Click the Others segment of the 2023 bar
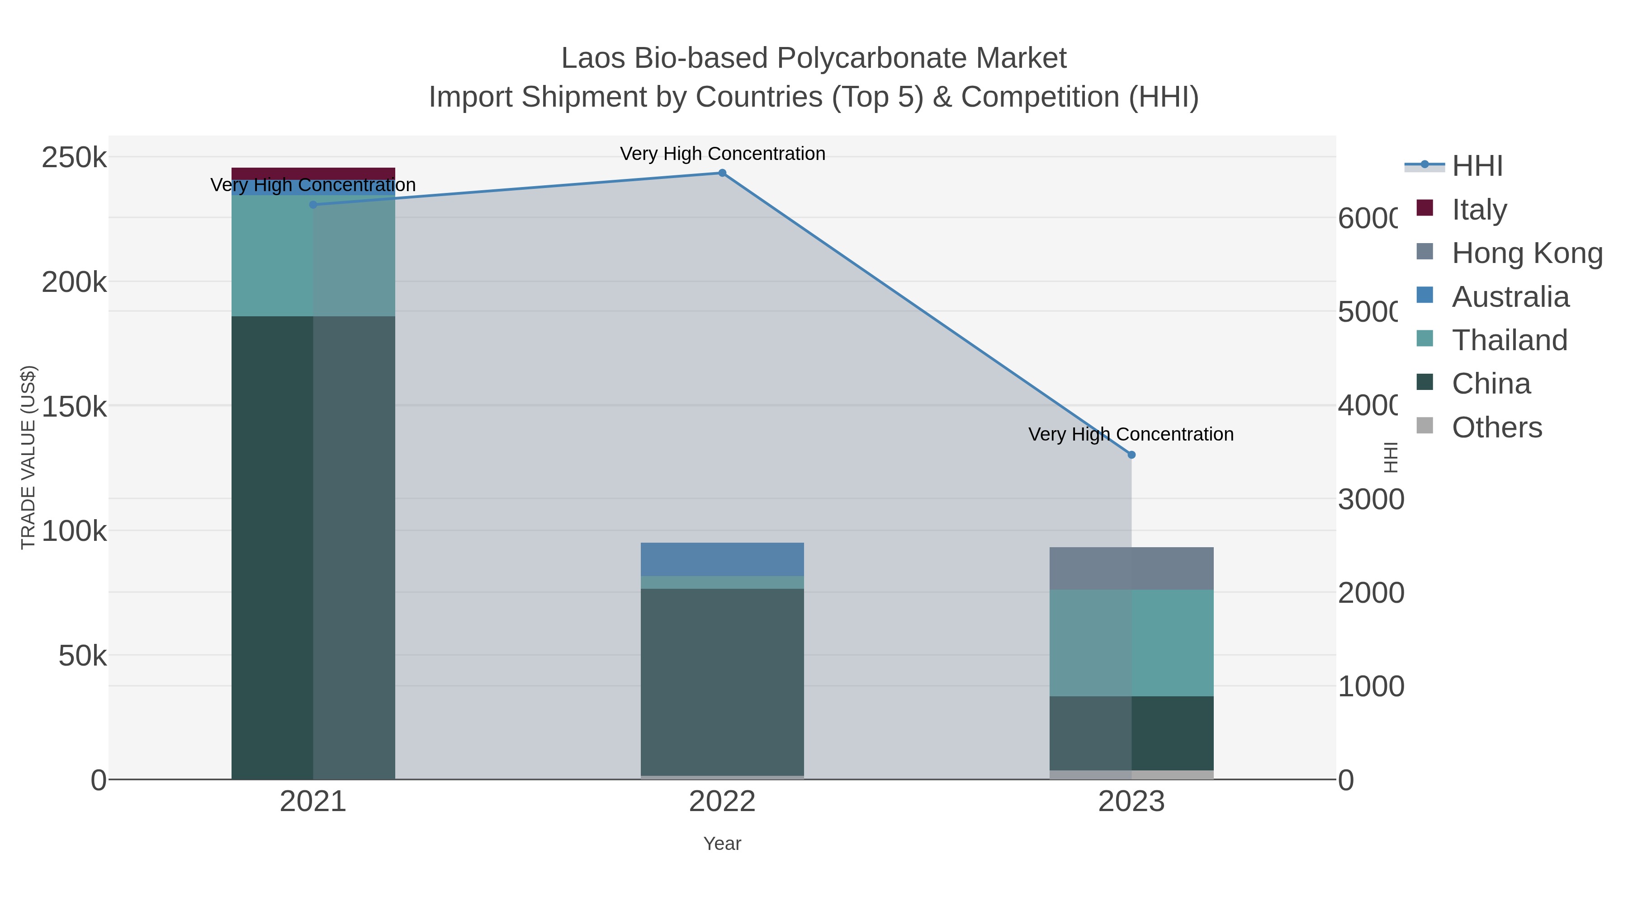 pyautogui.click(x=1131, y=775)
